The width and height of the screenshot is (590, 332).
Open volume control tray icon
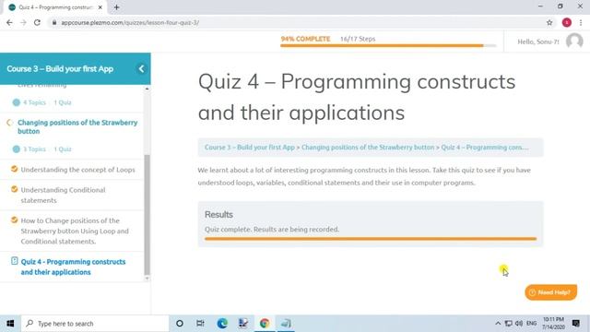pyautogui.click(x=519, y=324)
